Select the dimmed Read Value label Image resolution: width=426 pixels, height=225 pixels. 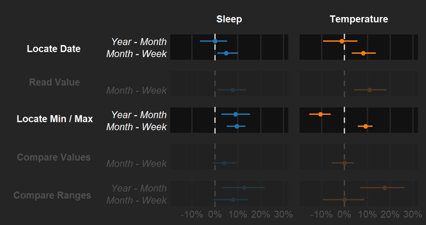coord(55,82)
